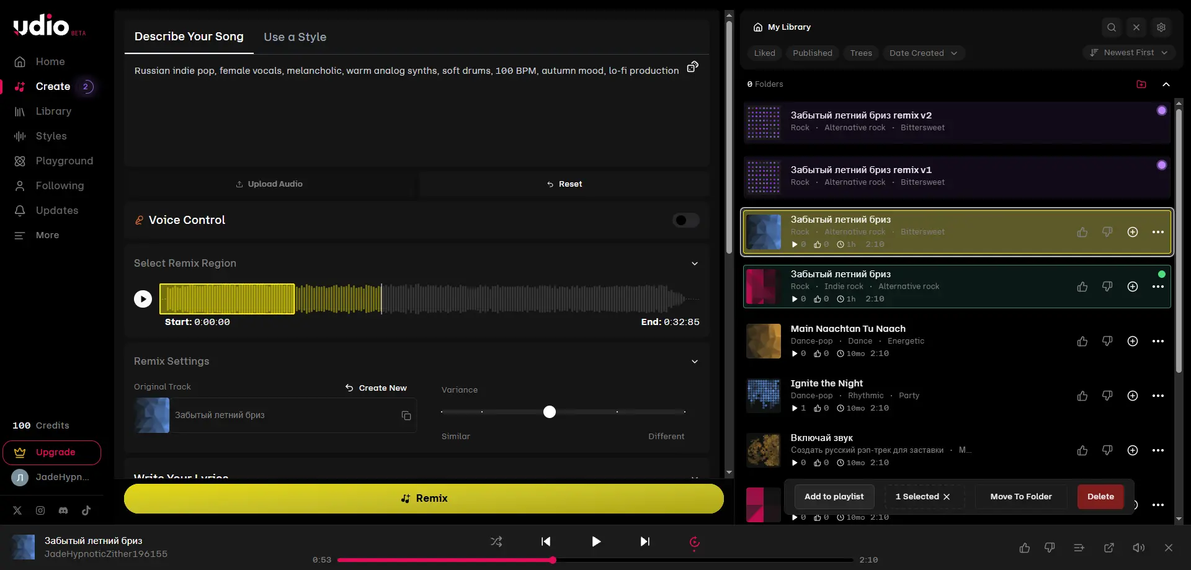Dislike Main Naachtan Tu Naach

[x=1107, y=341]
